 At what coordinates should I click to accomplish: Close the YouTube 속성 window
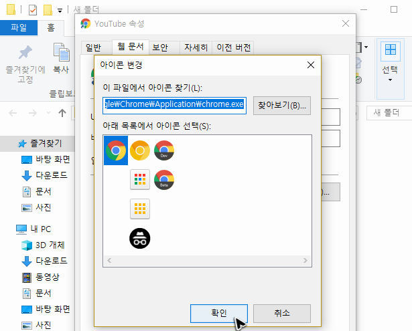pos(346,23)
